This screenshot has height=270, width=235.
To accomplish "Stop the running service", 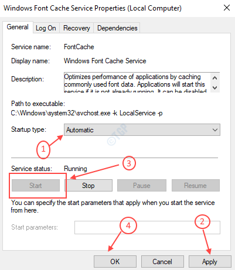I will [88, 186].
